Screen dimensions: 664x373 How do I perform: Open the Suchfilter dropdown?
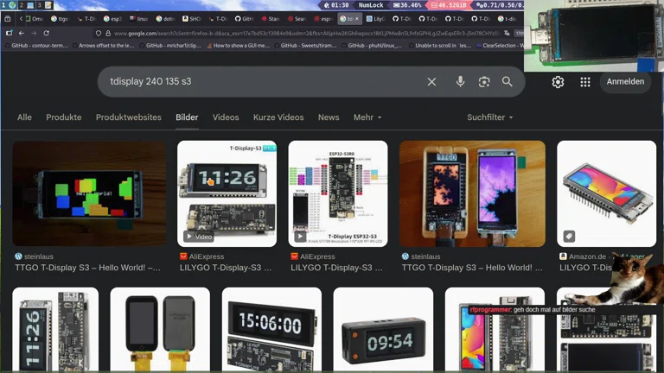[490, 117]
